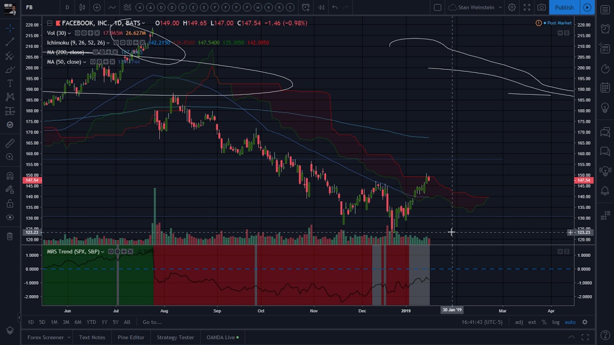The image size is (614, 345).
Task: Open the candlestick chart style selector
Action: tap(83, 7)
